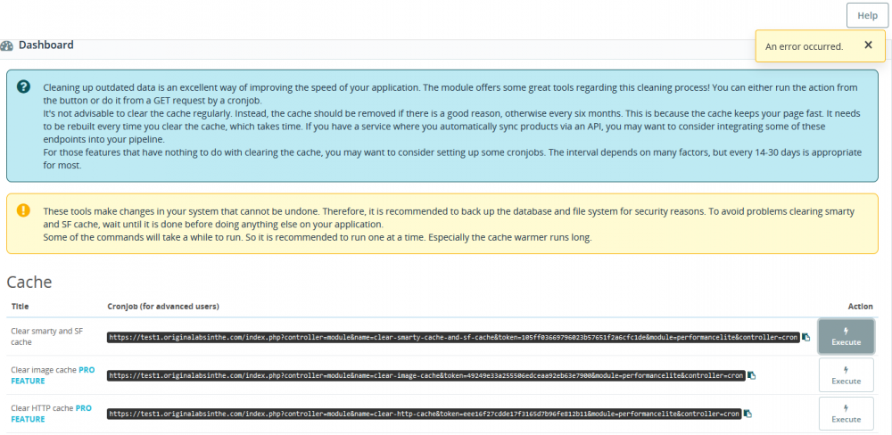This screenshot has height=435, width=892.
Task: Click the 'An error occurred.' message text
Action: pos(804,46)
